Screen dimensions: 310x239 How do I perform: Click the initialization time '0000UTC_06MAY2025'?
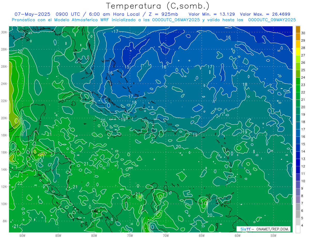tap(176, 20)
